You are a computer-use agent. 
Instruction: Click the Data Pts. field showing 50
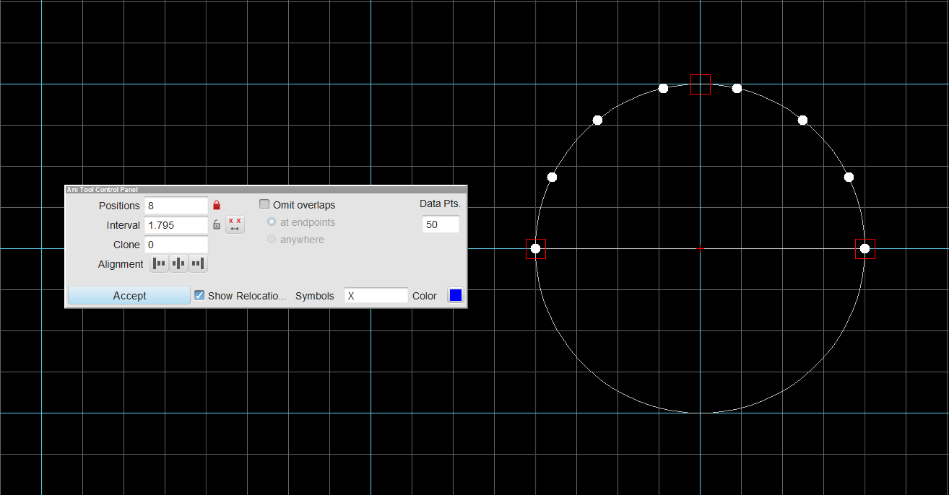(441, 224)
